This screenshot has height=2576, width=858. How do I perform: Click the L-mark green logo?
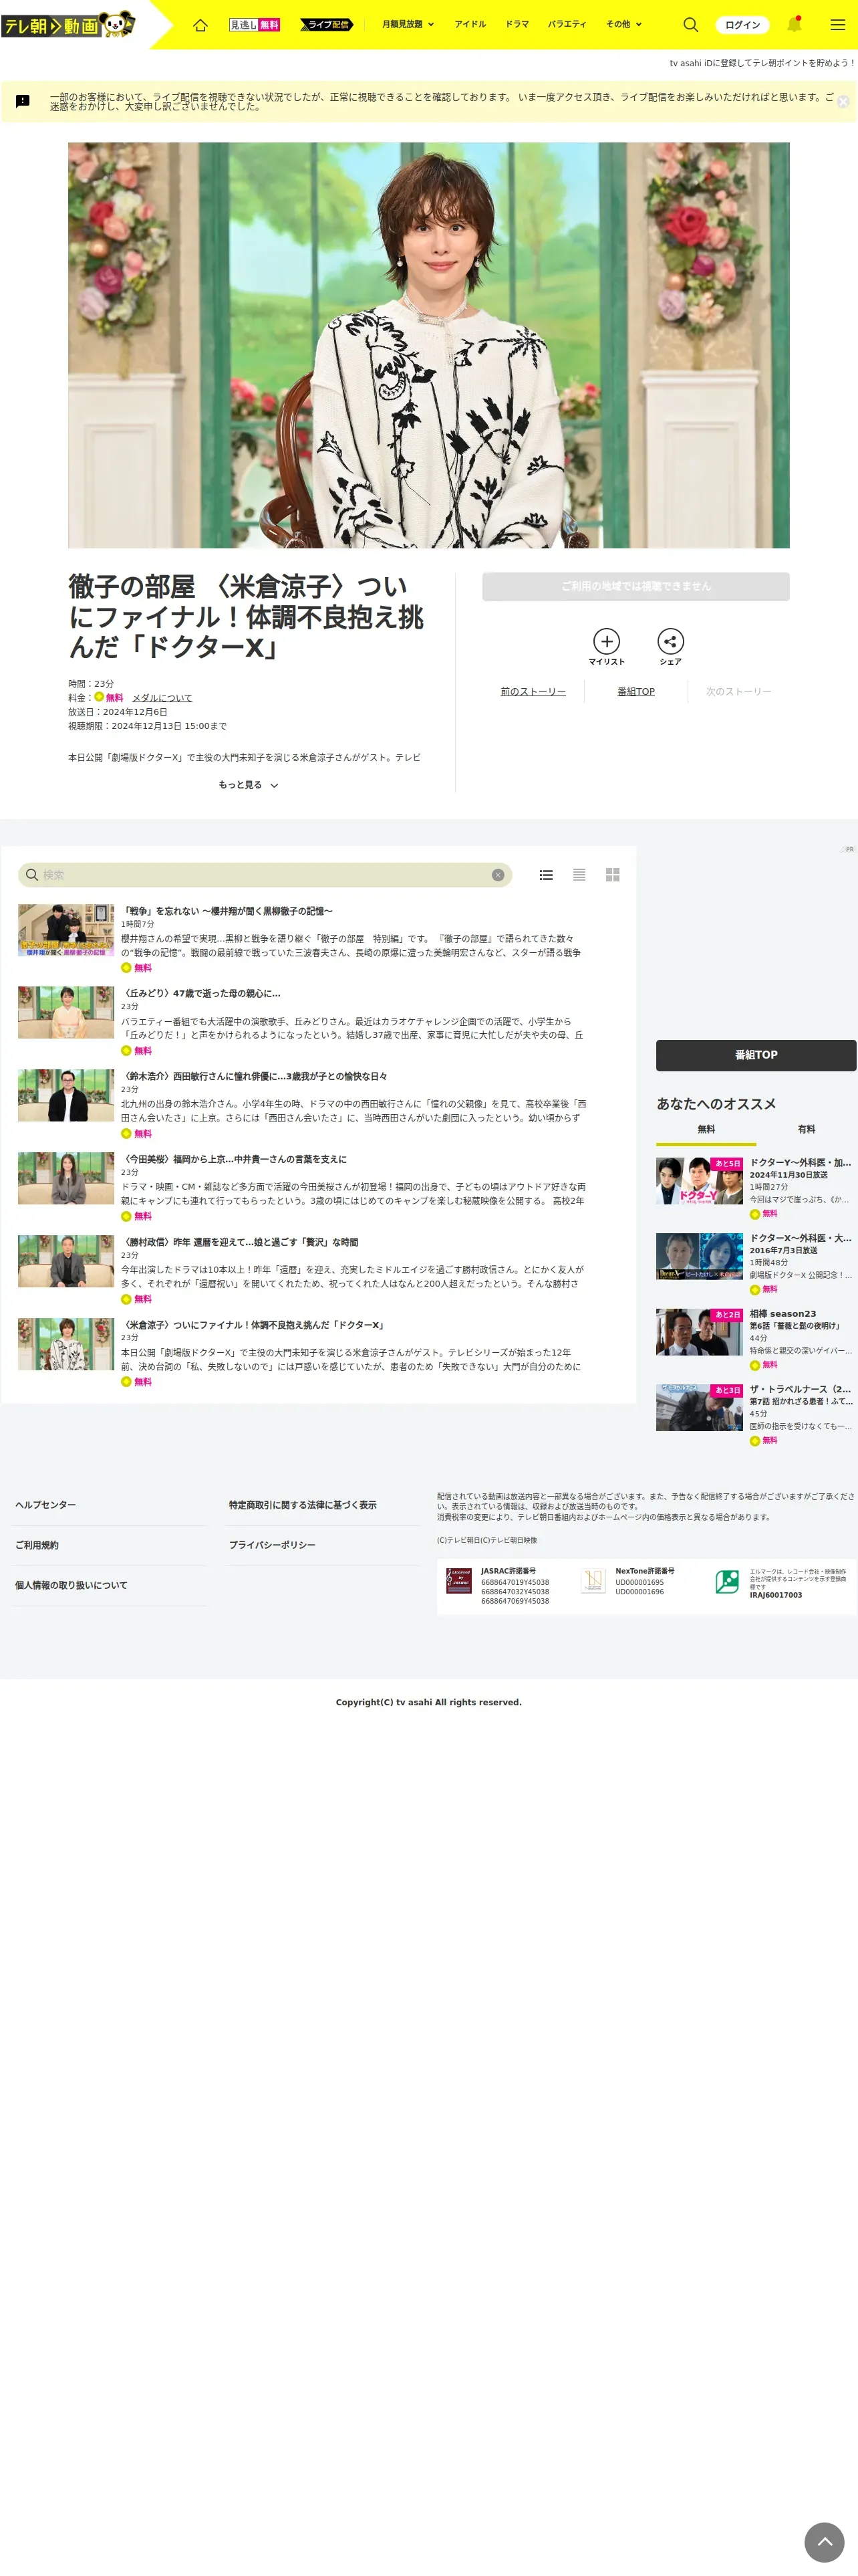pos(727,1581)
